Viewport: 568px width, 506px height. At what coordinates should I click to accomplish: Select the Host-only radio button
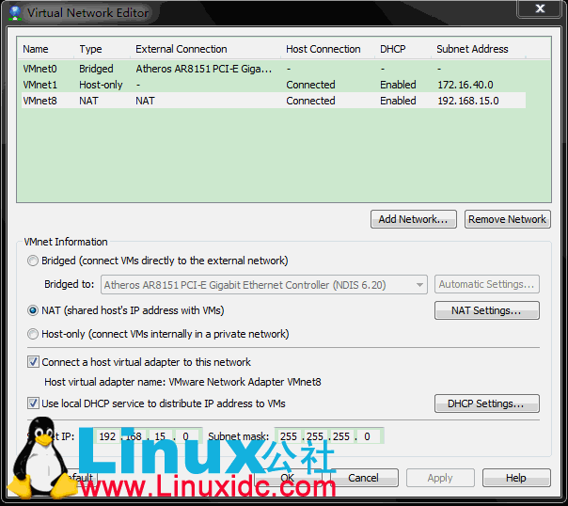(x=33, y=334)
